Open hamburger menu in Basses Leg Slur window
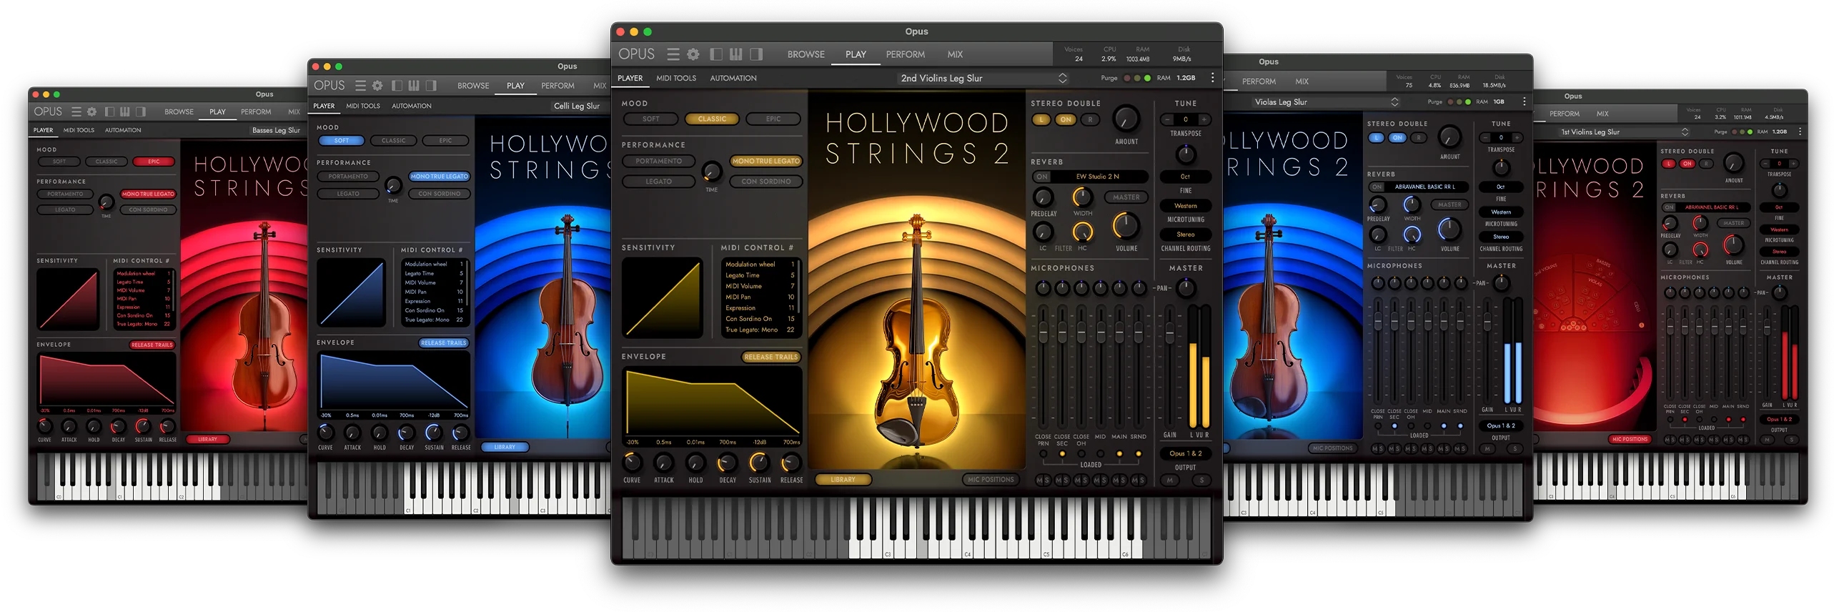Screen dimensions: 1834x612 (76, 112)
